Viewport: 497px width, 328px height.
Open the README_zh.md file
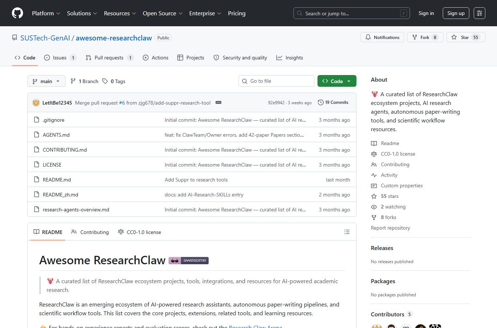[60, 194]
